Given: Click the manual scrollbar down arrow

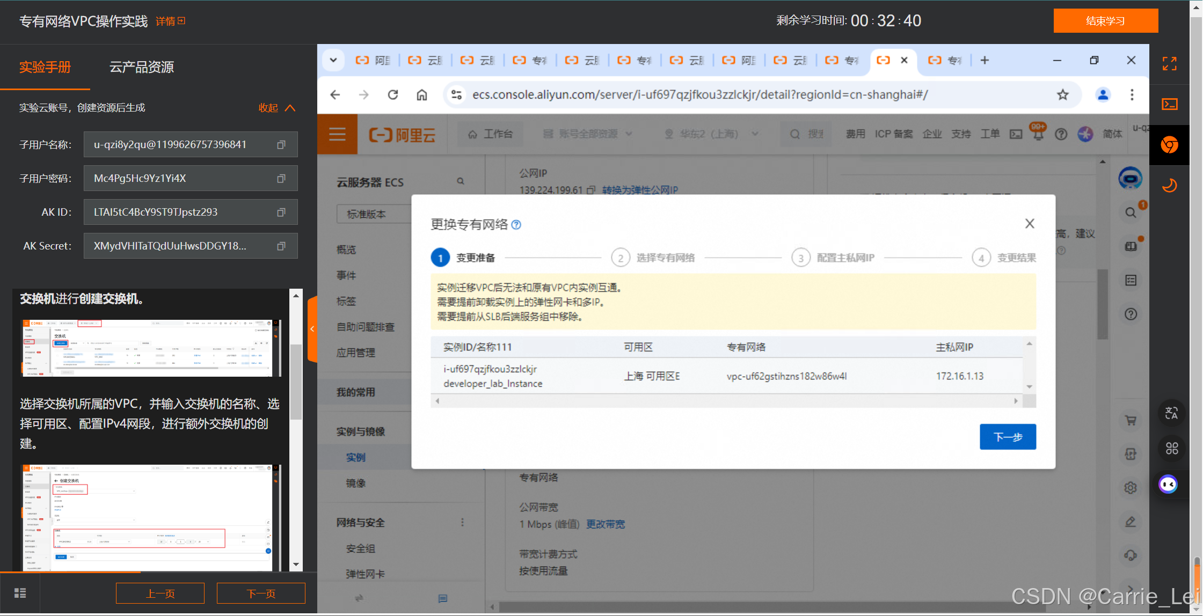Looking at the screenshot, I should [x=296, y=565].
